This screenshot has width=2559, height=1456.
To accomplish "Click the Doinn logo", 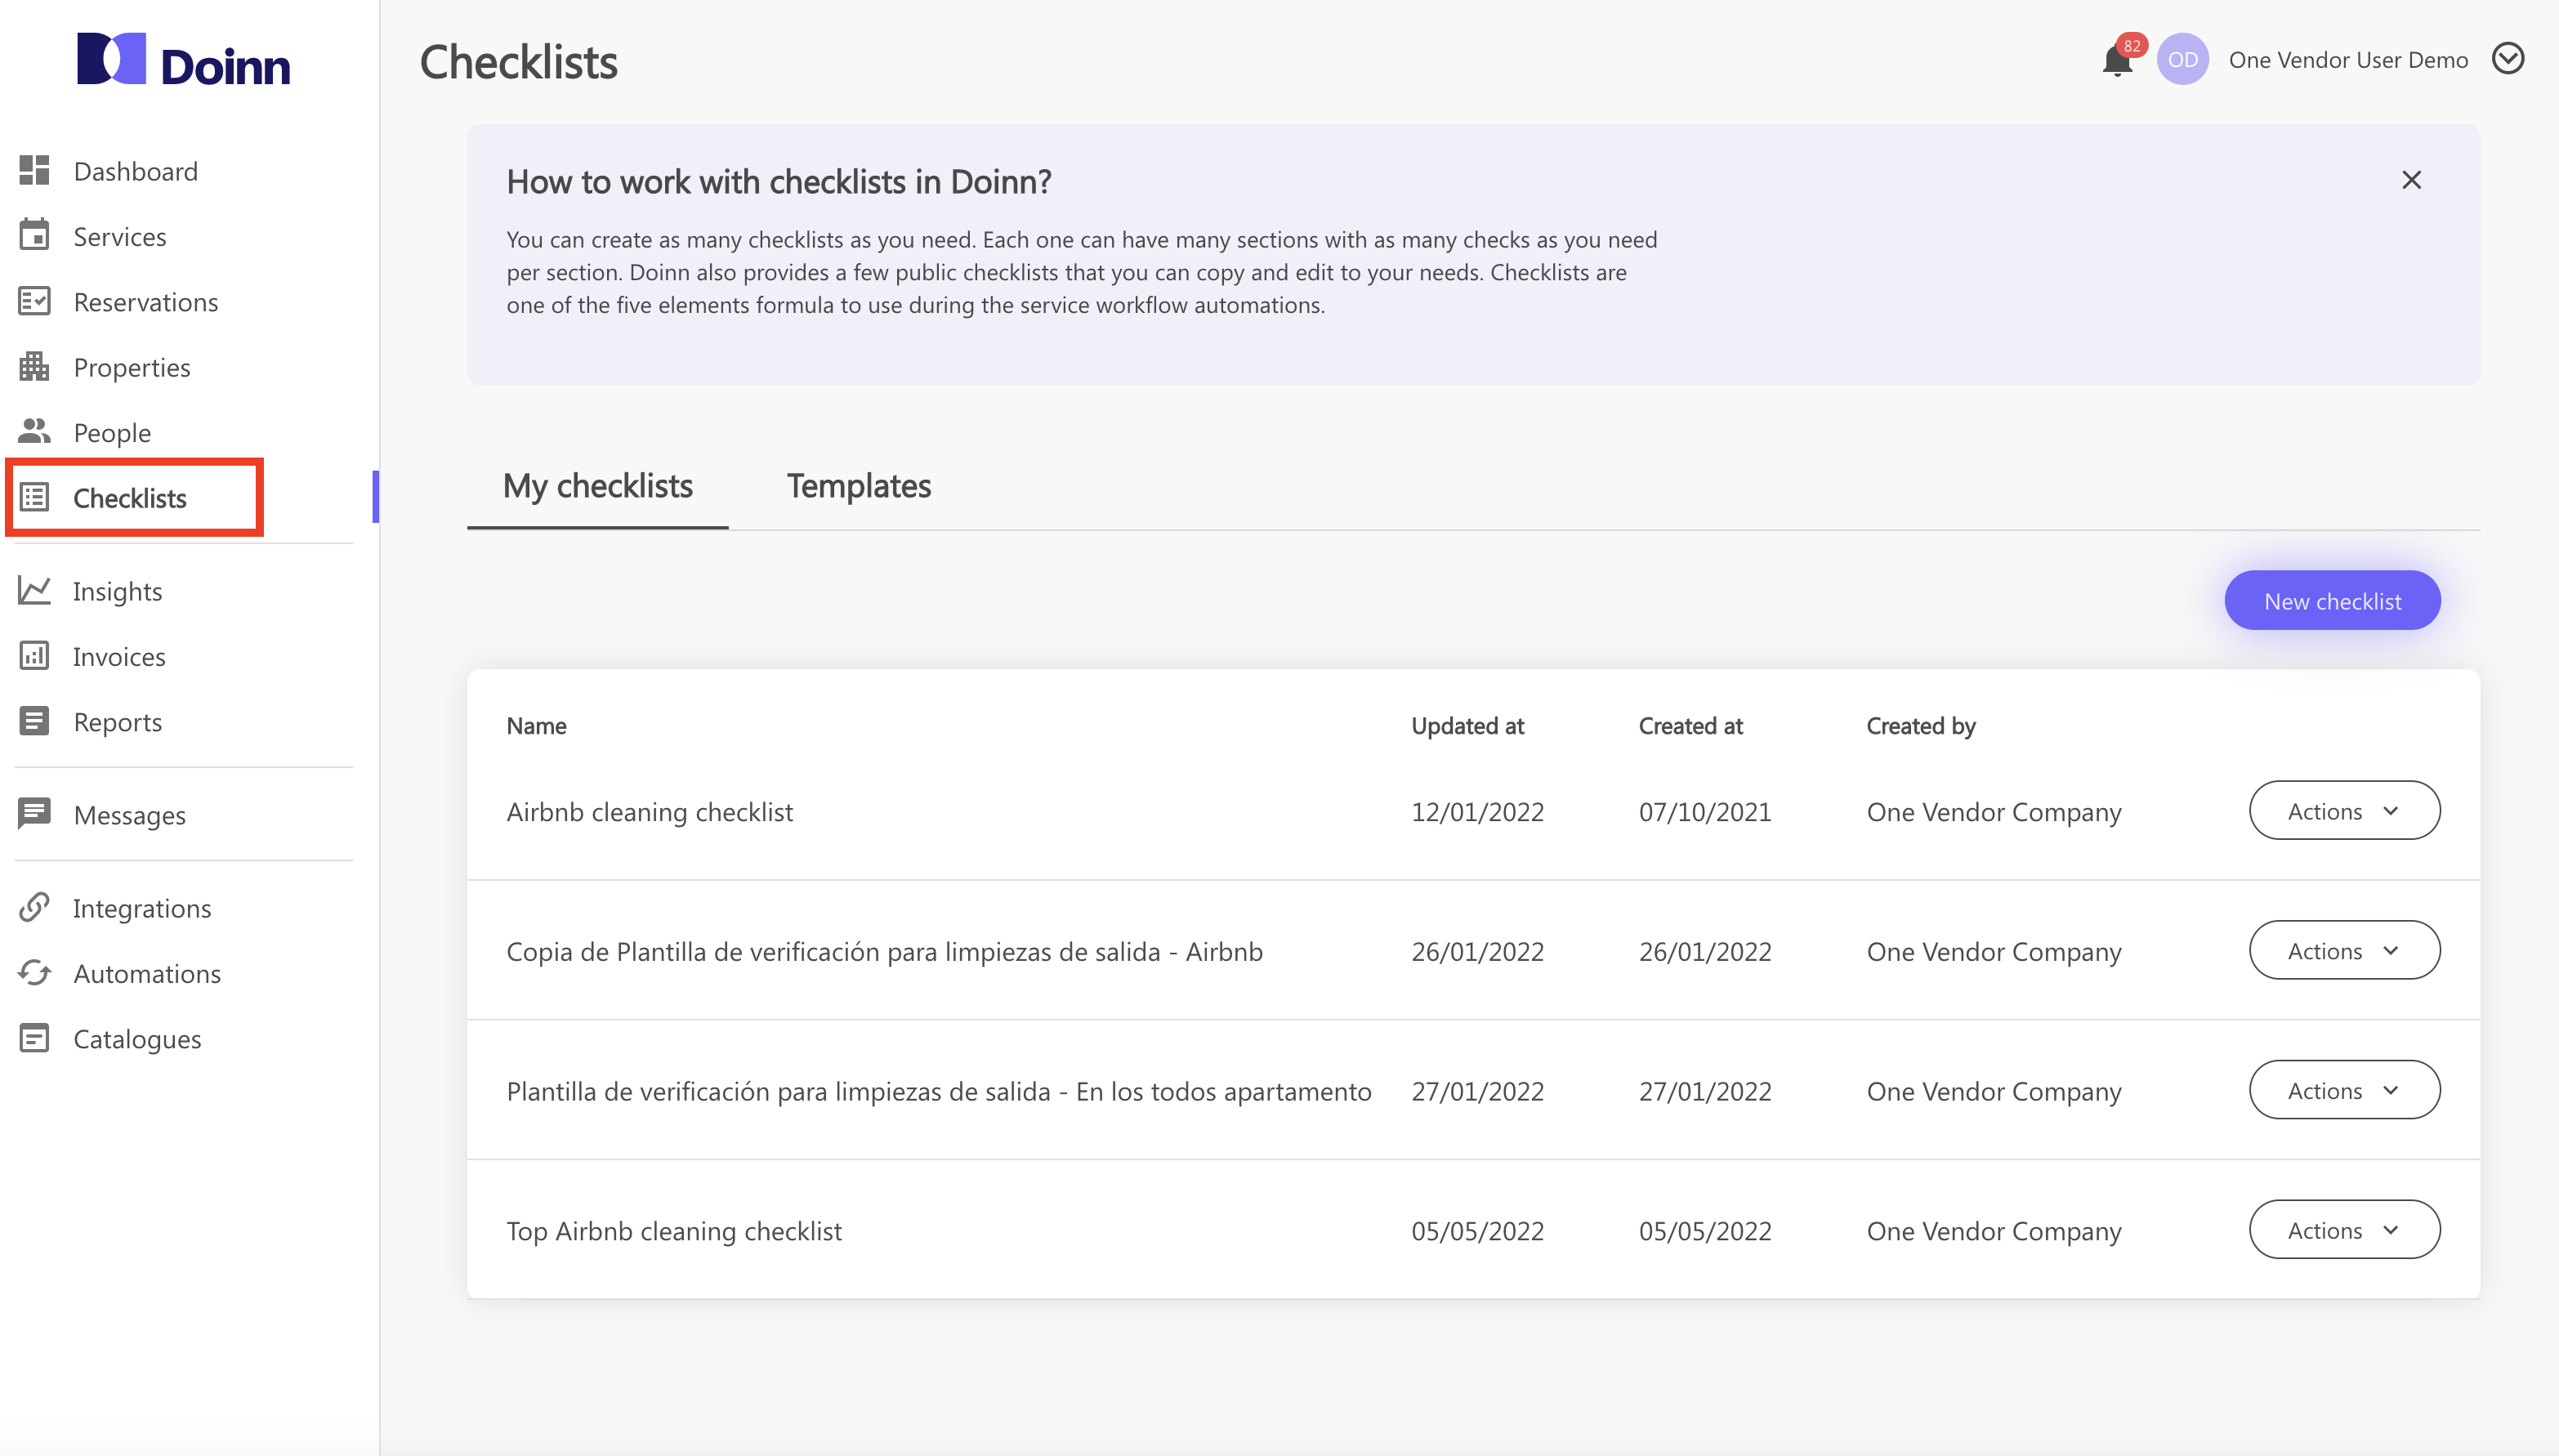I will pyautogui.click(x=184, y=60).
